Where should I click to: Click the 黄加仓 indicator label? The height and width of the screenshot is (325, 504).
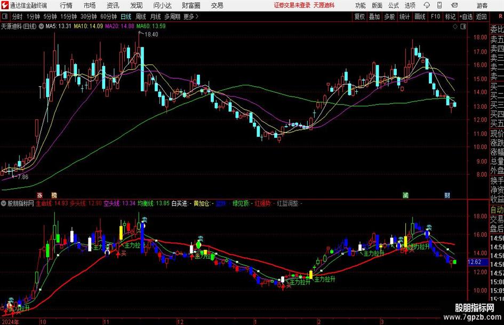coord(203,203)
